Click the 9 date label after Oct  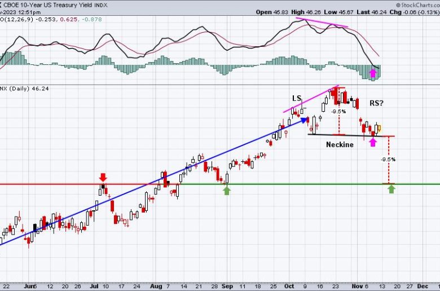[x=305, y=286]
